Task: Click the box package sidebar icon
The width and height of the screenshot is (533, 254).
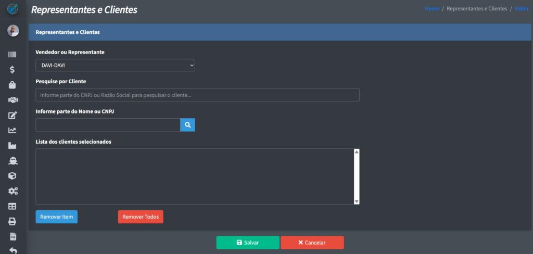Action: coord(12,176)
